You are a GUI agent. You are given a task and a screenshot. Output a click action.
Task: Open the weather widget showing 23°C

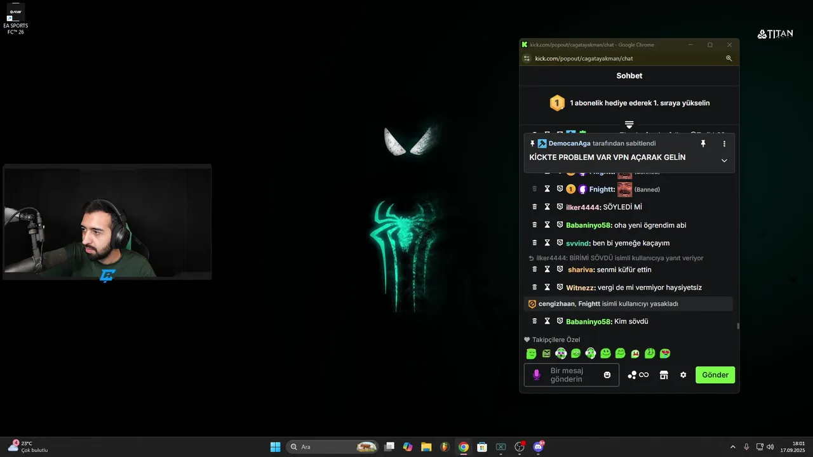29,447
